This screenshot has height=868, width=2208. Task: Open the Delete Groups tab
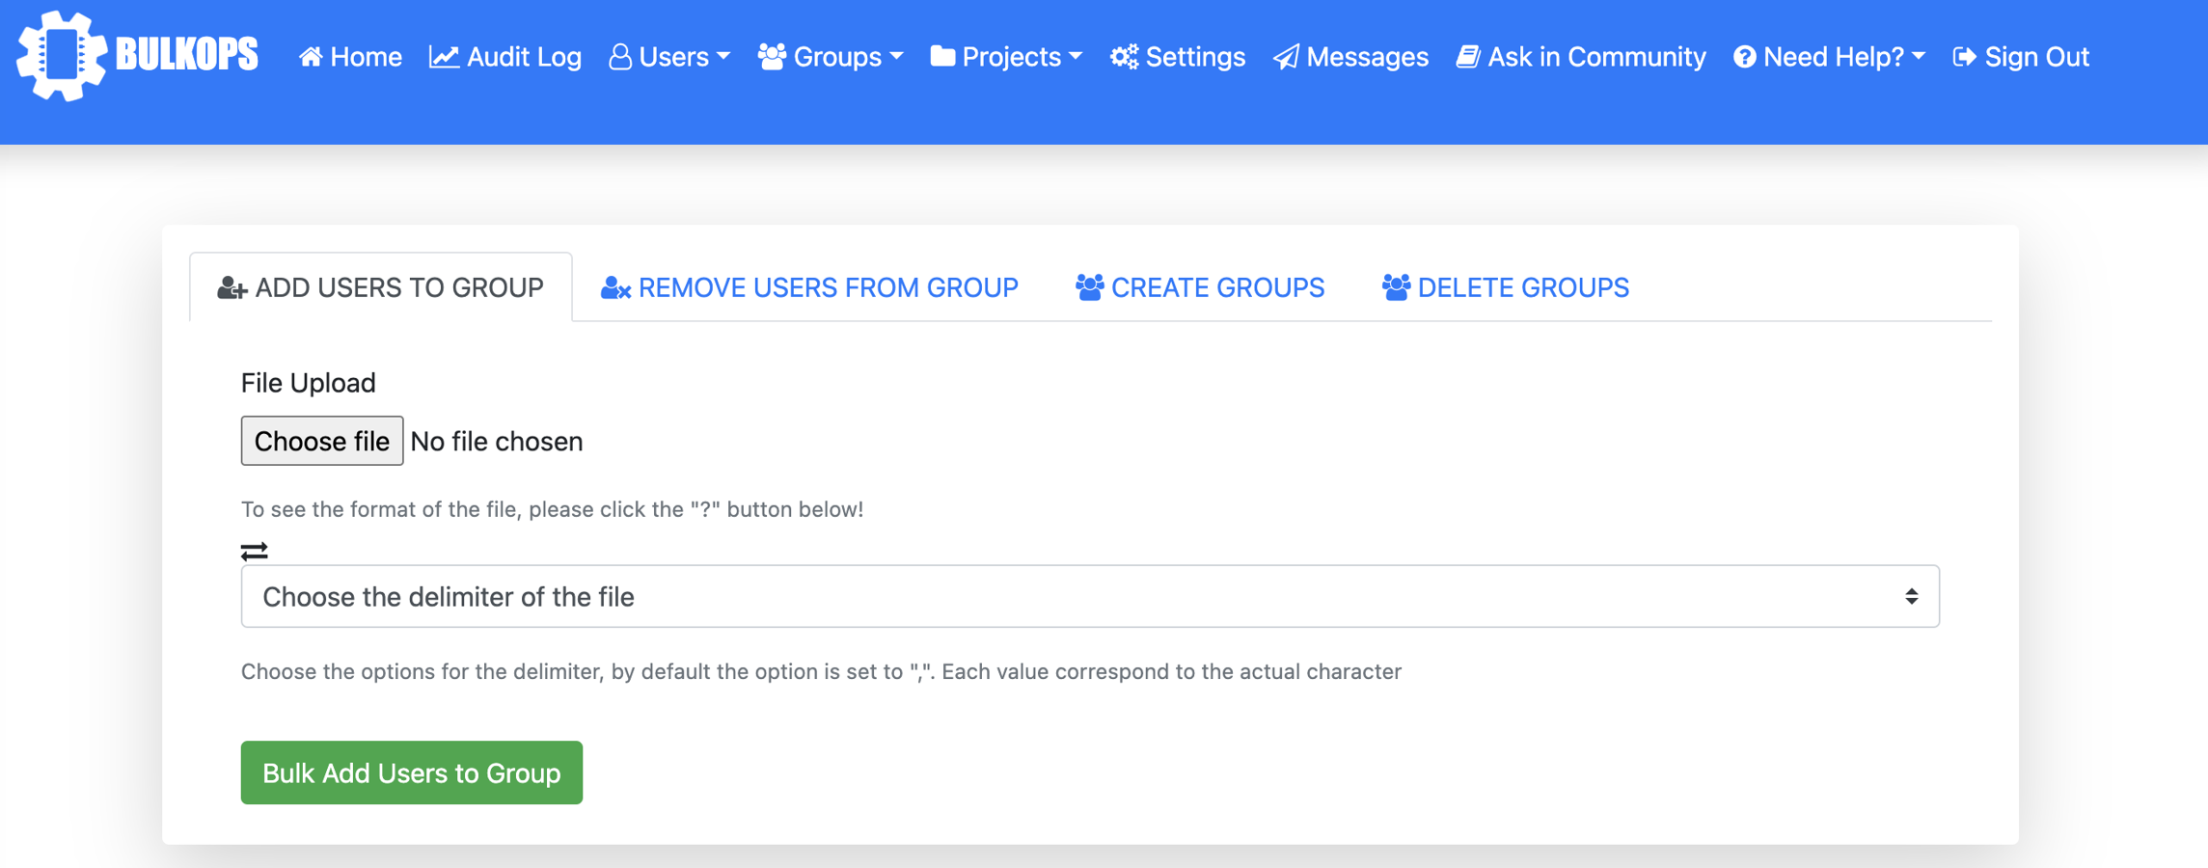(x=1505, y=287)
